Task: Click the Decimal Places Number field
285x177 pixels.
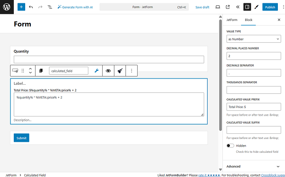Action: 254,56
